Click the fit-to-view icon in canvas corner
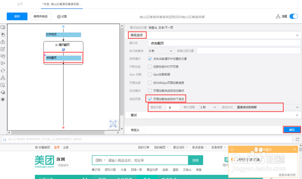This screenshot has width=302, height=179. click(x=113, y=124)
